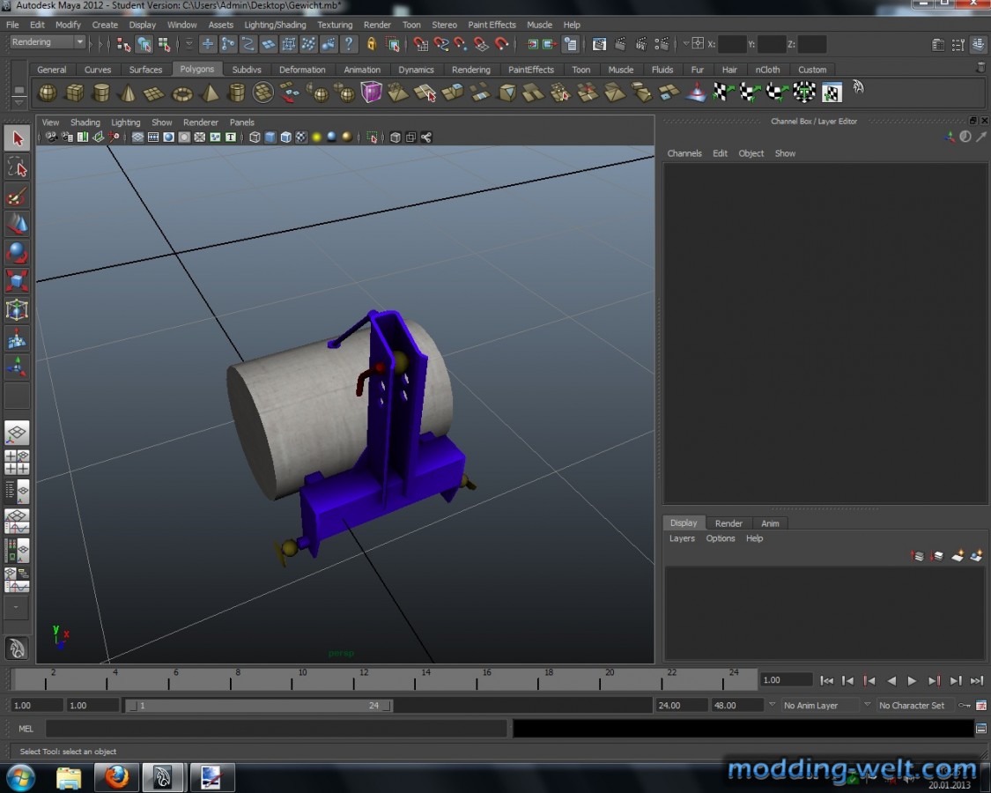991x793 pixels.
Task: Open the Lighting/Shading menu
Action: (x=275, y=25)
